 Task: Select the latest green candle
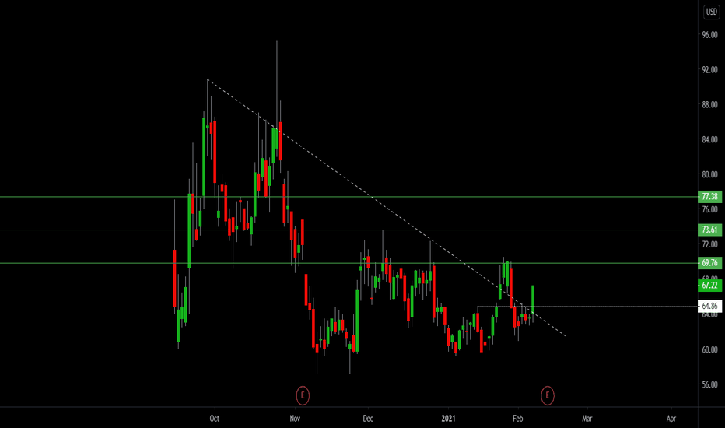click(533, 300)
